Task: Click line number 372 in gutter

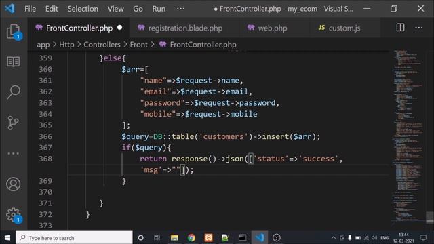Action: [45, 214]
